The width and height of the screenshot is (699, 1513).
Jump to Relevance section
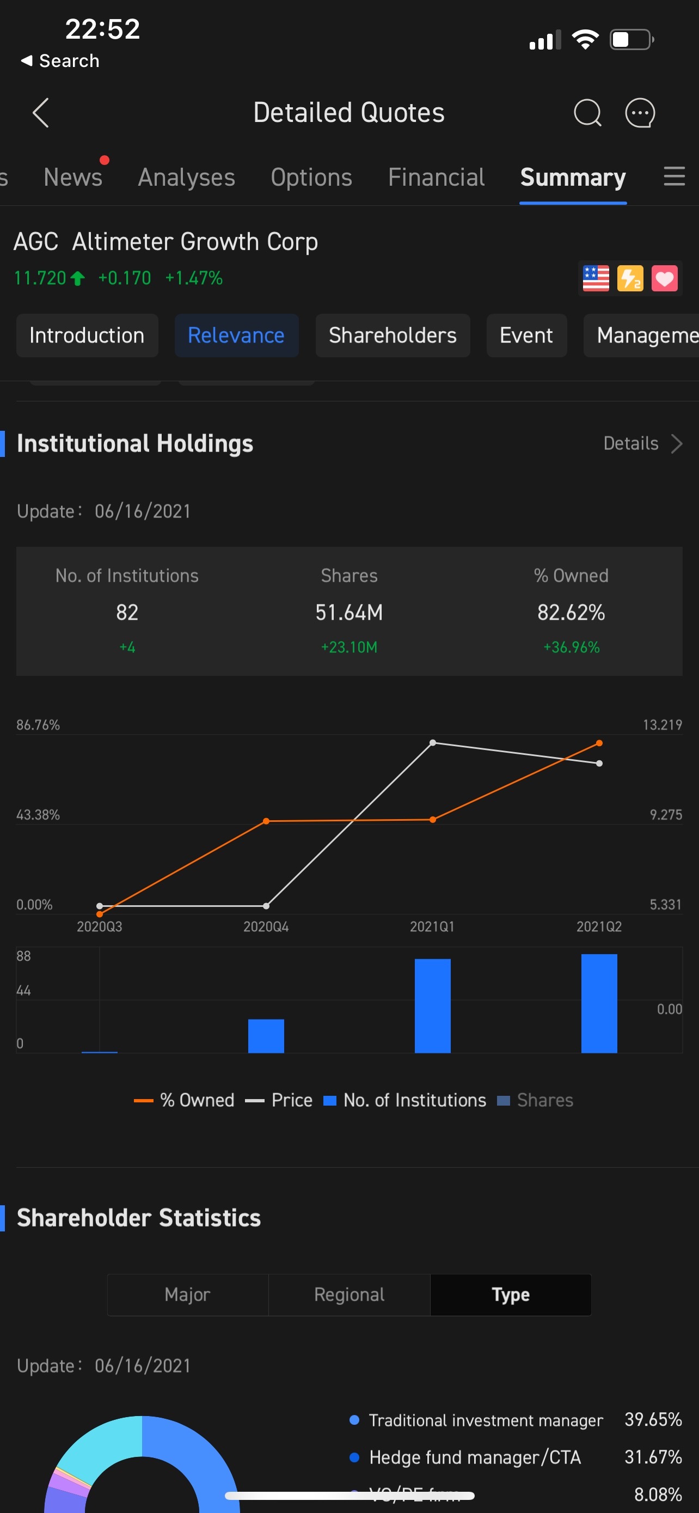236,335
